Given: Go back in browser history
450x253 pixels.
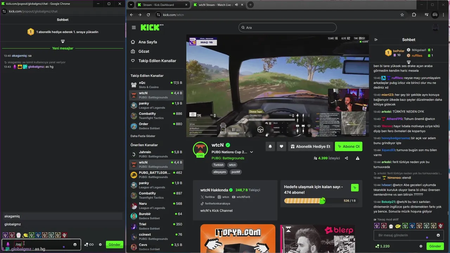Looking at the screenshot, I should [131, 15].
